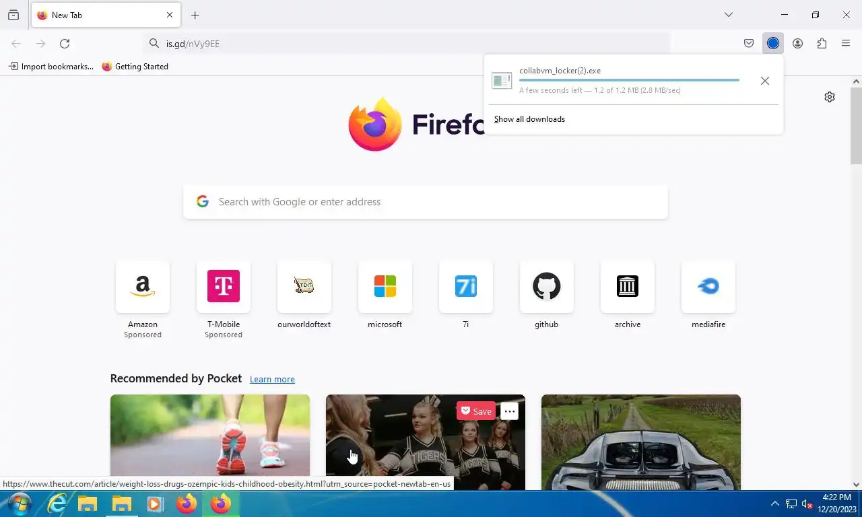Open the github shortcut tile

point(547,286)
